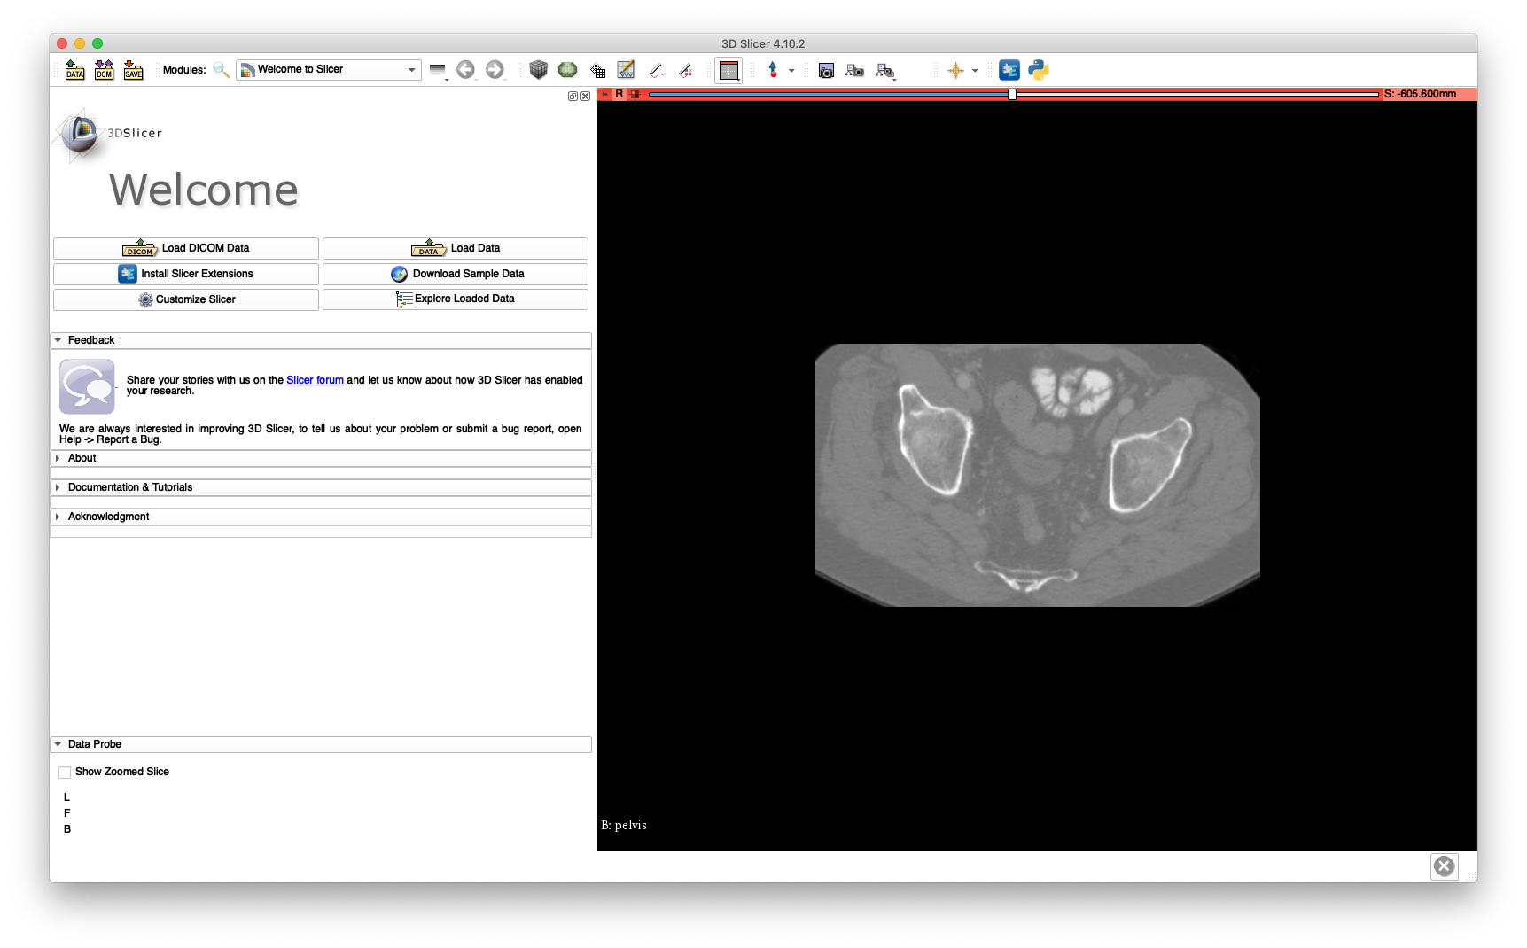The width and height of the screenshot is (1527, 948).
Task: Click the red slice offset slider handle
Action: (1012, 94)
